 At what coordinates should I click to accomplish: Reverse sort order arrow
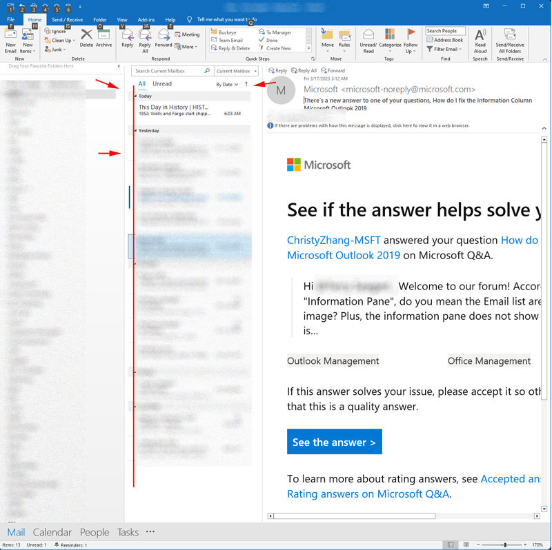click(246, 84)
